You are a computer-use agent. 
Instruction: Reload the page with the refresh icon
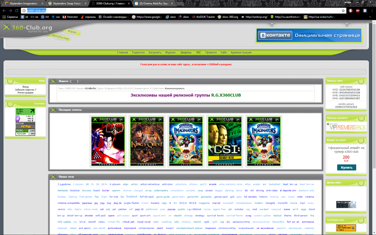16,10
